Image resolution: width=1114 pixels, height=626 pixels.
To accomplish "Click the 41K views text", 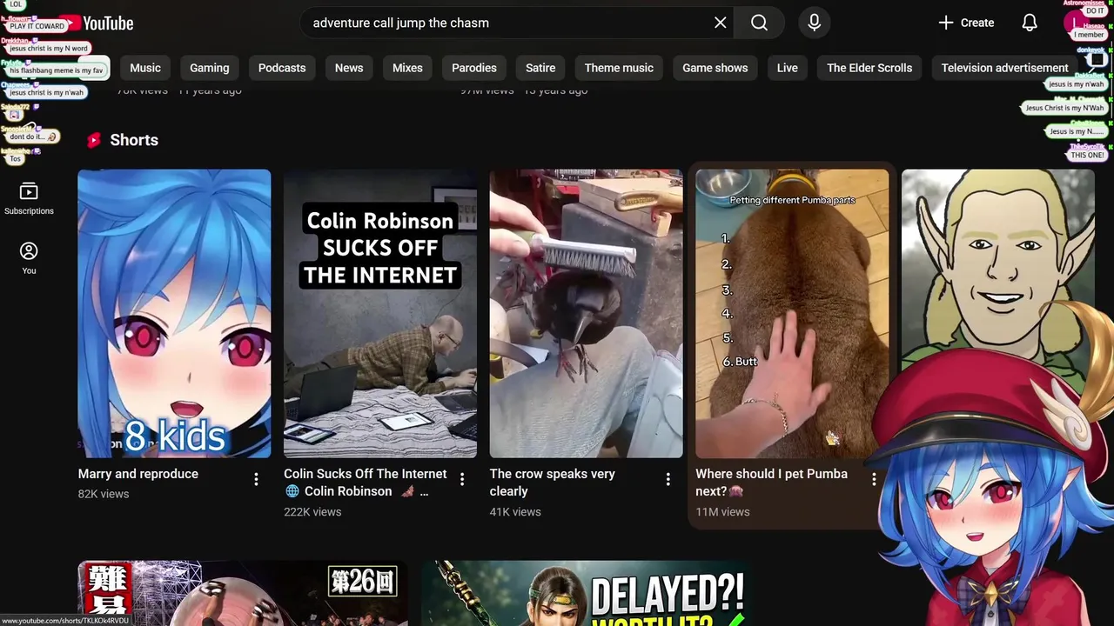I will tap(515, 512).
